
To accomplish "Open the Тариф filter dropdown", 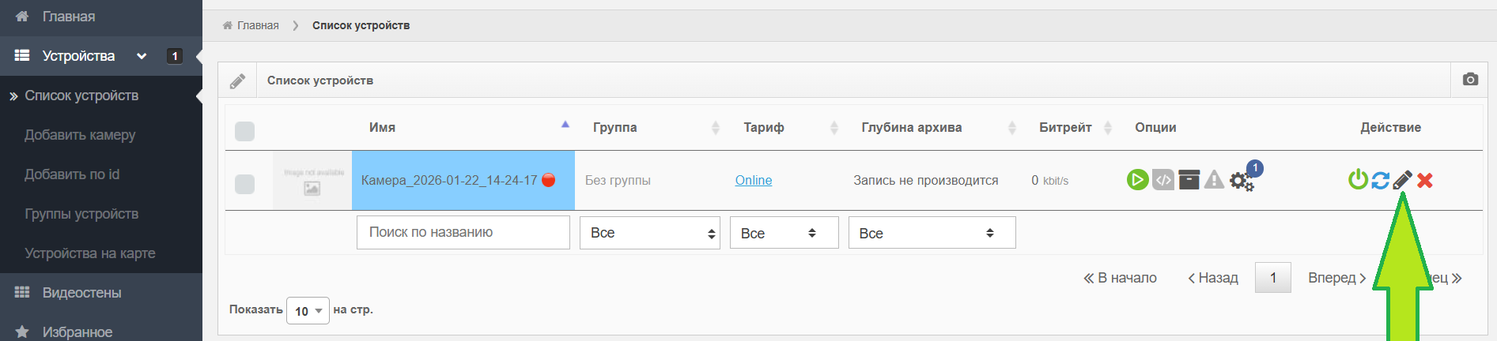I will tap(783, 233).
